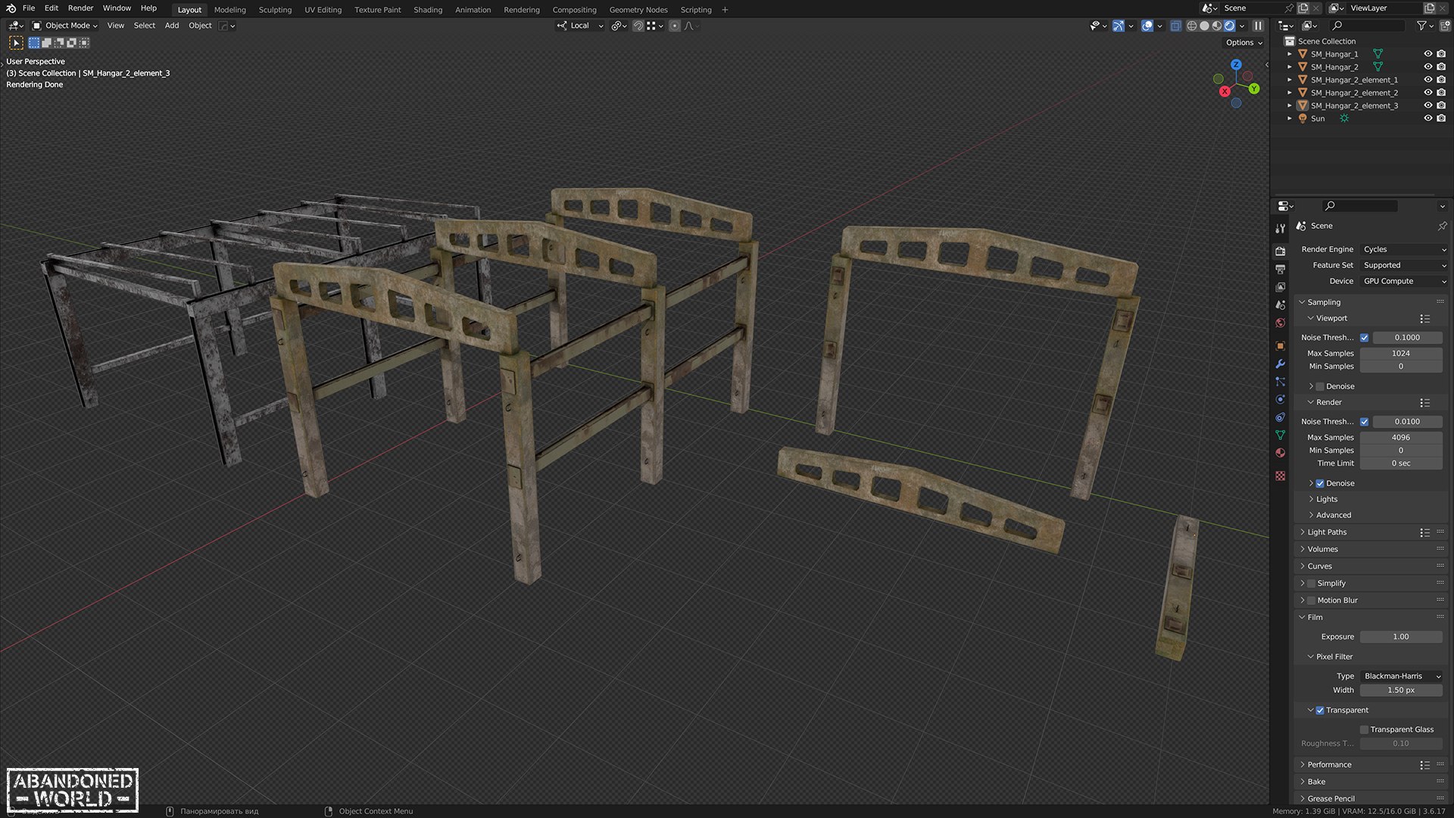This screenshot has width=1454, height=818.
Task: Enable Simplify checkbox
Action: click(x=1312, y=583)
